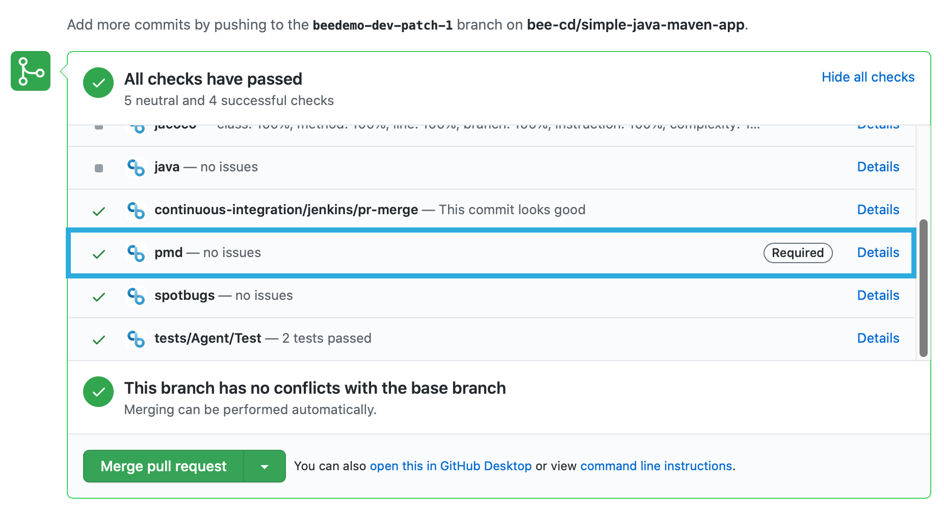Image resolution: width=944 pixels, height=511 pixels.
Task: Open Details for jenkins pr-merge check
Action: tap(878, 210)
